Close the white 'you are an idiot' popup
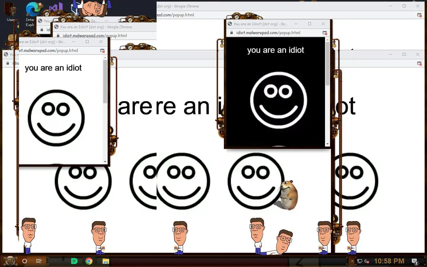Image resolution: width=427 pixels, height=267 pixels. pyautogui.click(x=101, y=42)
